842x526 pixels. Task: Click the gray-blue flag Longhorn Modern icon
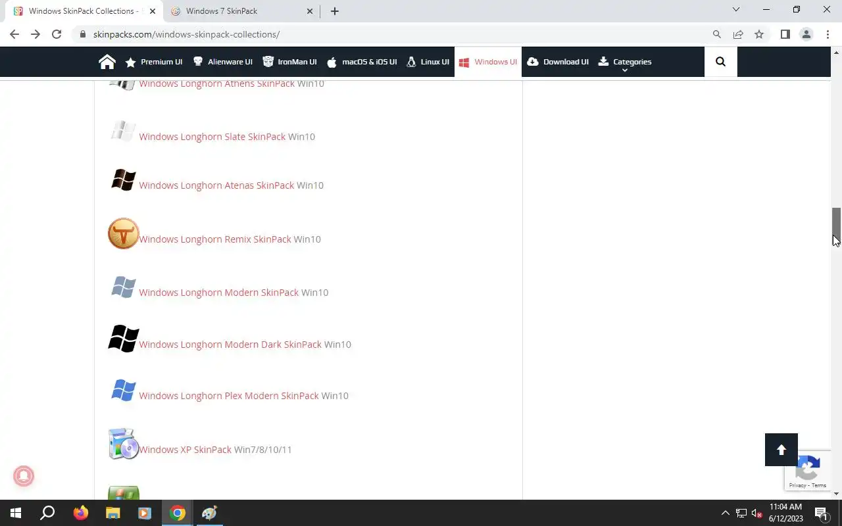pyautogui.click(x=123, y=287)
